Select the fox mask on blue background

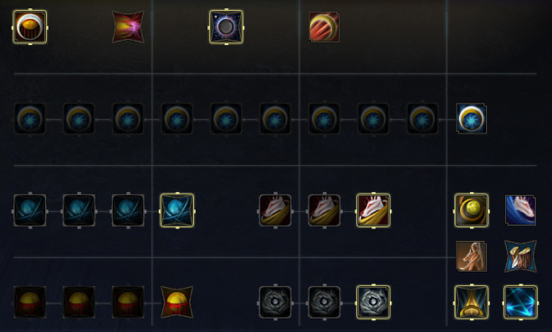coord(520,210)
